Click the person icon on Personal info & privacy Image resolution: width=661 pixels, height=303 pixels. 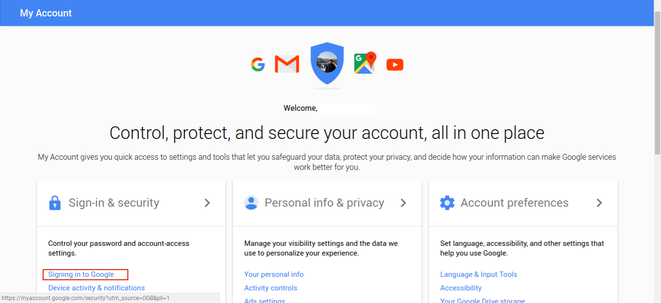[251, 202]
